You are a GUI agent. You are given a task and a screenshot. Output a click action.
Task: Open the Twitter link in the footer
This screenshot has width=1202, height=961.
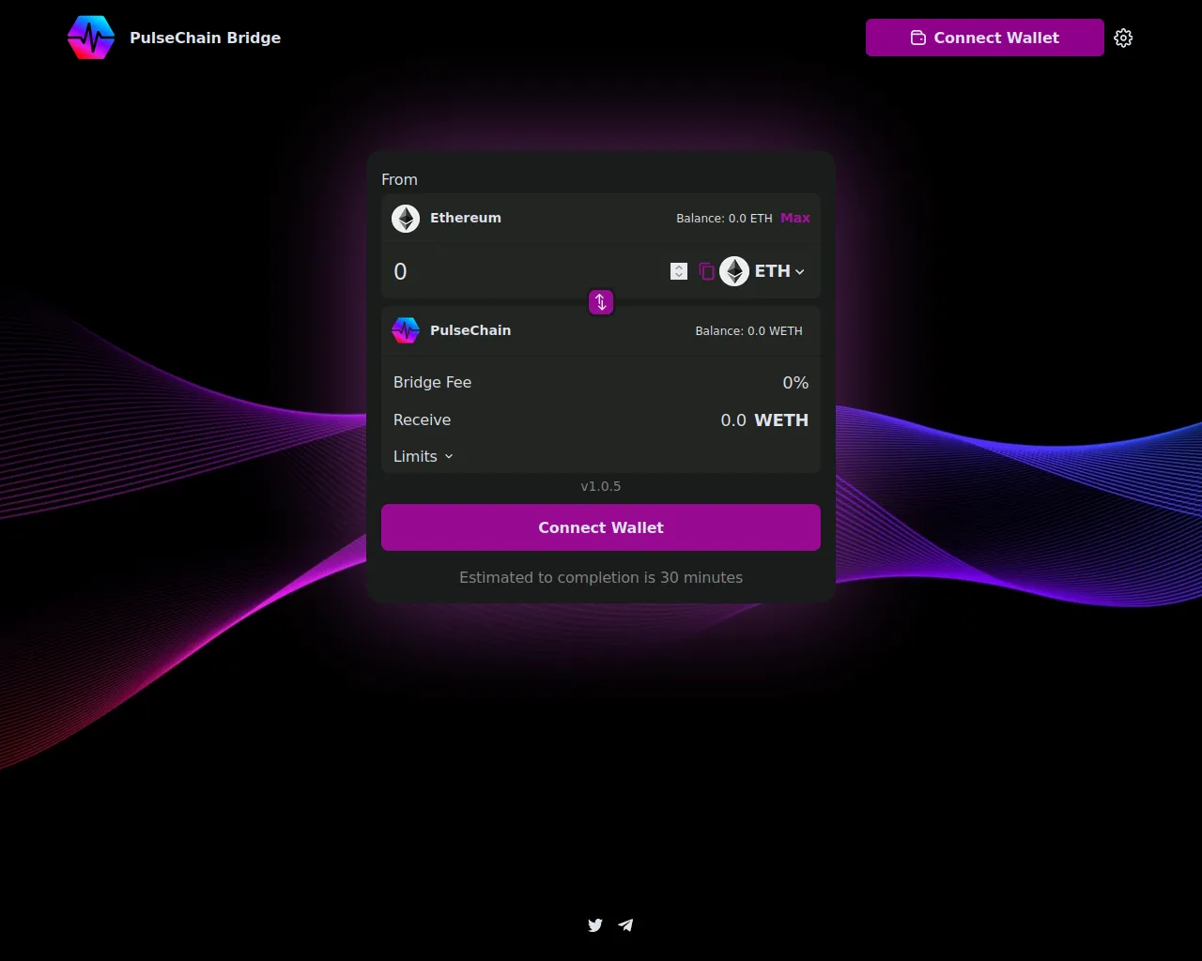tap(595, 925)
